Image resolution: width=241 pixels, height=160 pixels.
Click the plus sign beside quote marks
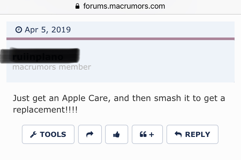coord(151,135)
